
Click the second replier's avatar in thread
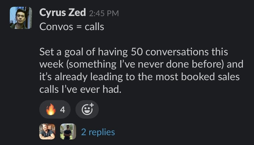68,132
